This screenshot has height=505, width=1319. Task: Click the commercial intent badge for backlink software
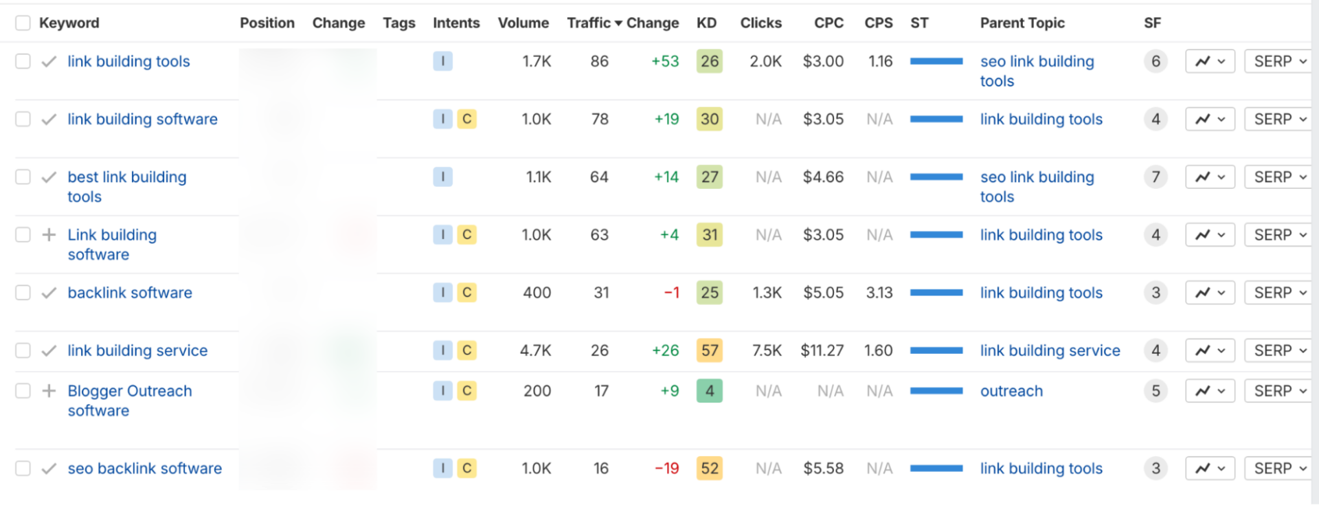tap(467, 292)
